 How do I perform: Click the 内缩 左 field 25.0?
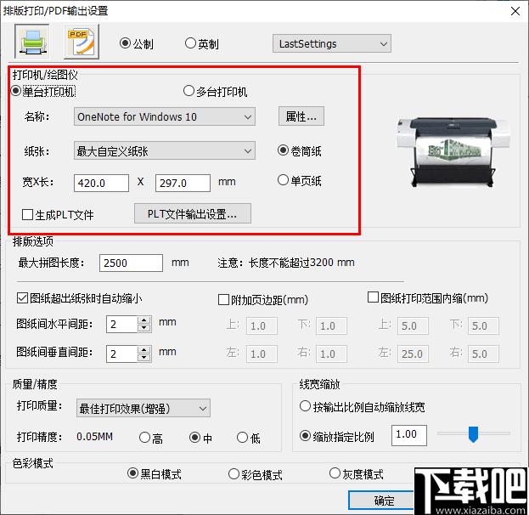[413, 354]
